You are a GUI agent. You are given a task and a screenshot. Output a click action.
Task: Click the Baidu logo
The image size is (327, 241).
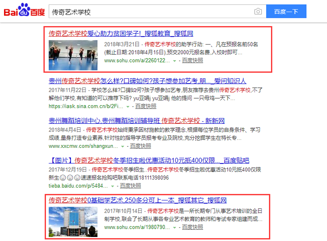click(x=24, y=10)
